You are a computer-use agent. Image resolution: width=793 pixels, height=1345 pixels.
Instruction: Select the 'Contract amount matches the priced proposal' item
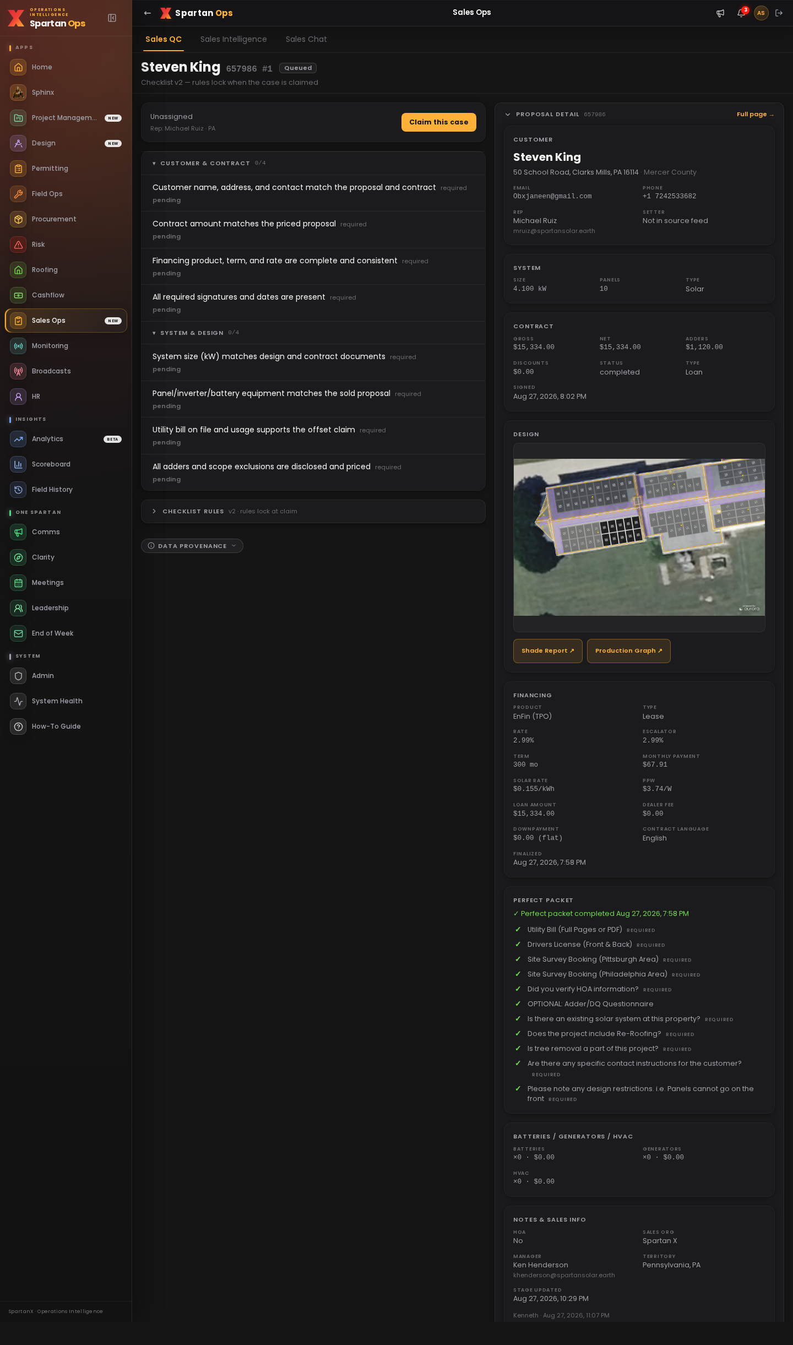[x=313, y=230]
